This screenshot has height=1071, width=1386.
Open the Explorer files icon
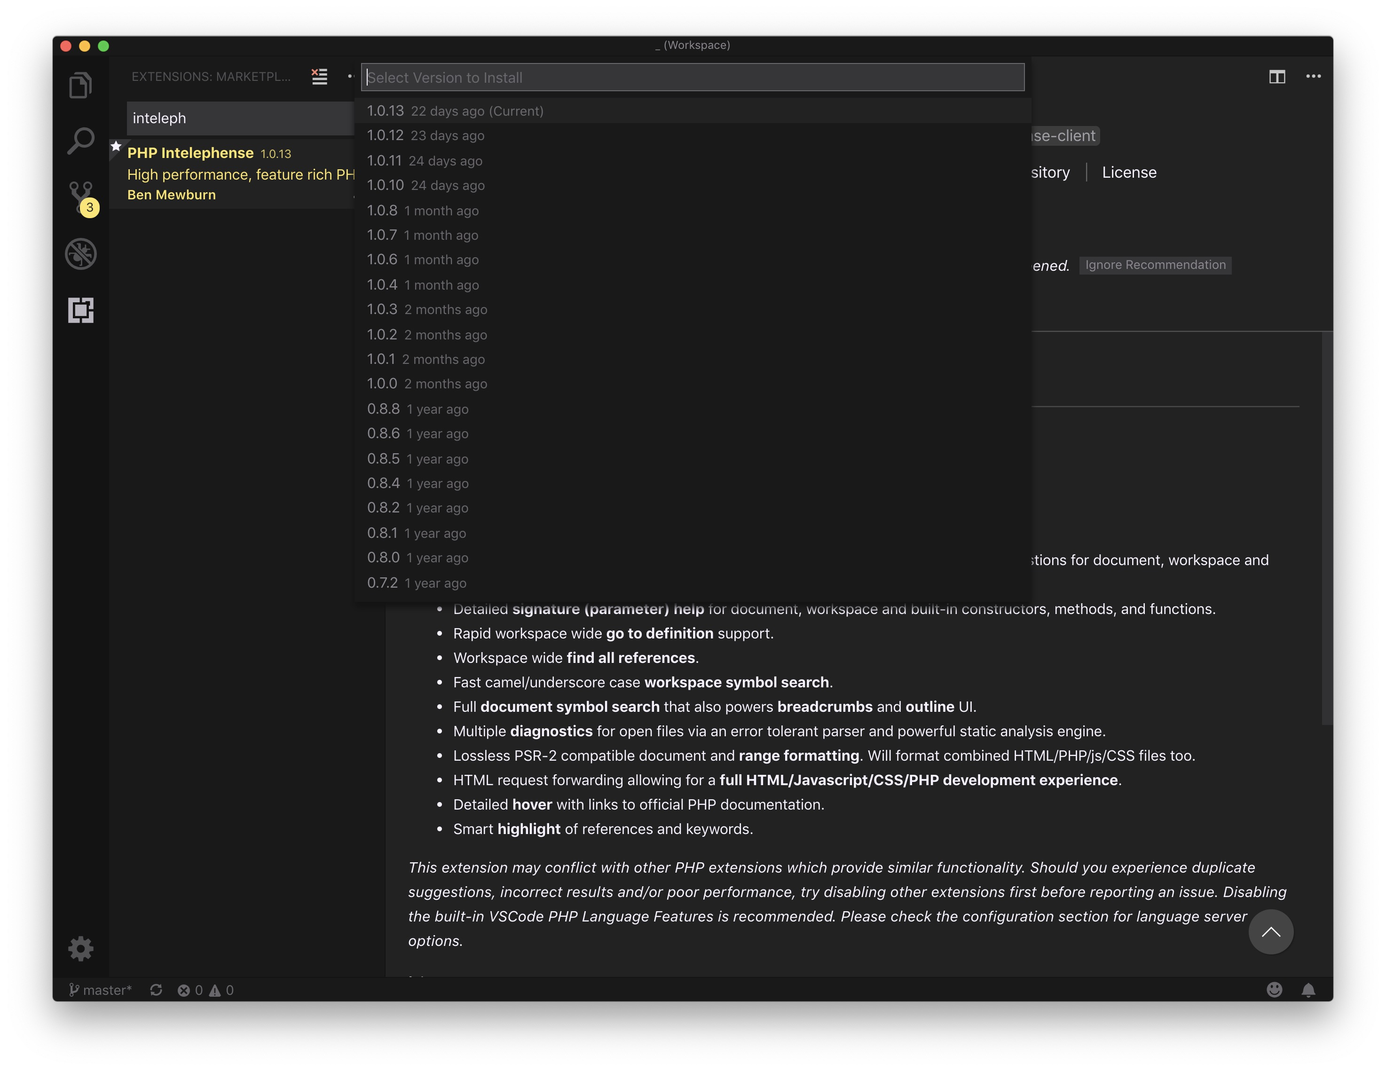(80, 85)
